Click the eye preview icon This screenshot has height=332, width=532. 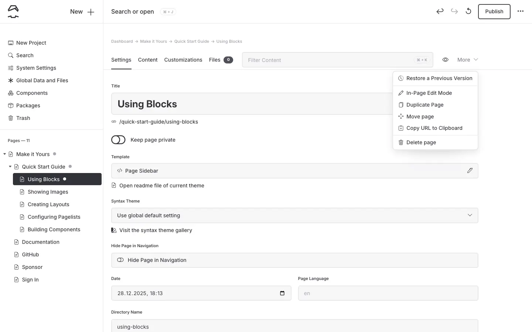tap(446, 60)
